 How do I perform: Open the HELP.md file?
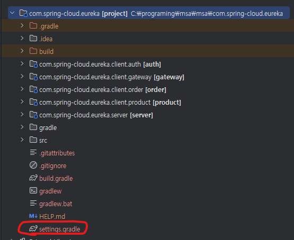point(52,217)
